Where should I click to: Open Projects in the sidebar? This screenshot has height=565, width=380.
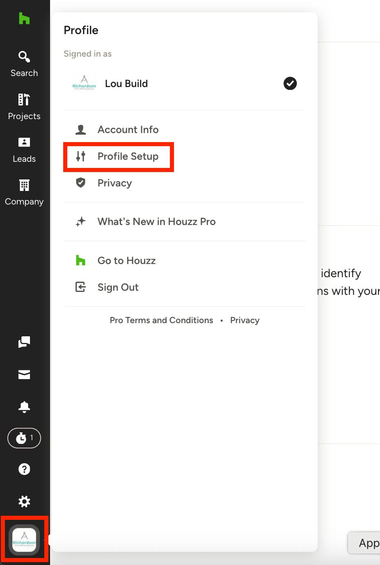tap(24, 107)
